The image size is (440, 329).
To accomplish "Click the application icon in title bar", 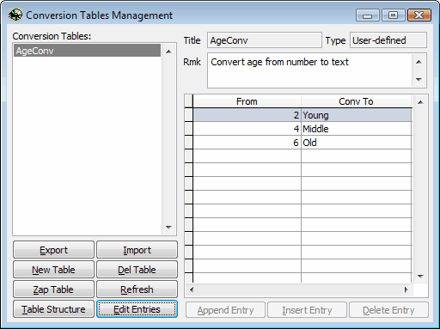I will [15, 15].
